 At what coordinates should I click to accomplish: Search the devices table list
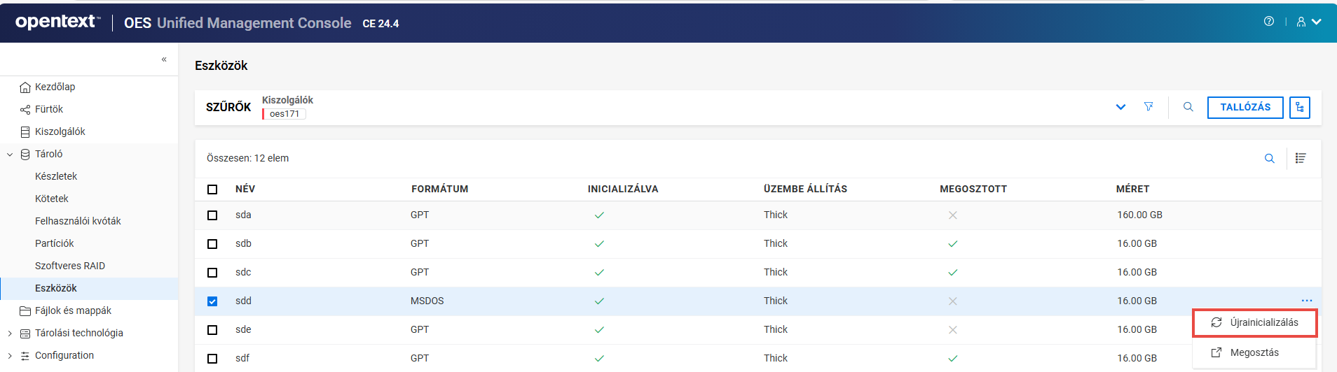1269,159
